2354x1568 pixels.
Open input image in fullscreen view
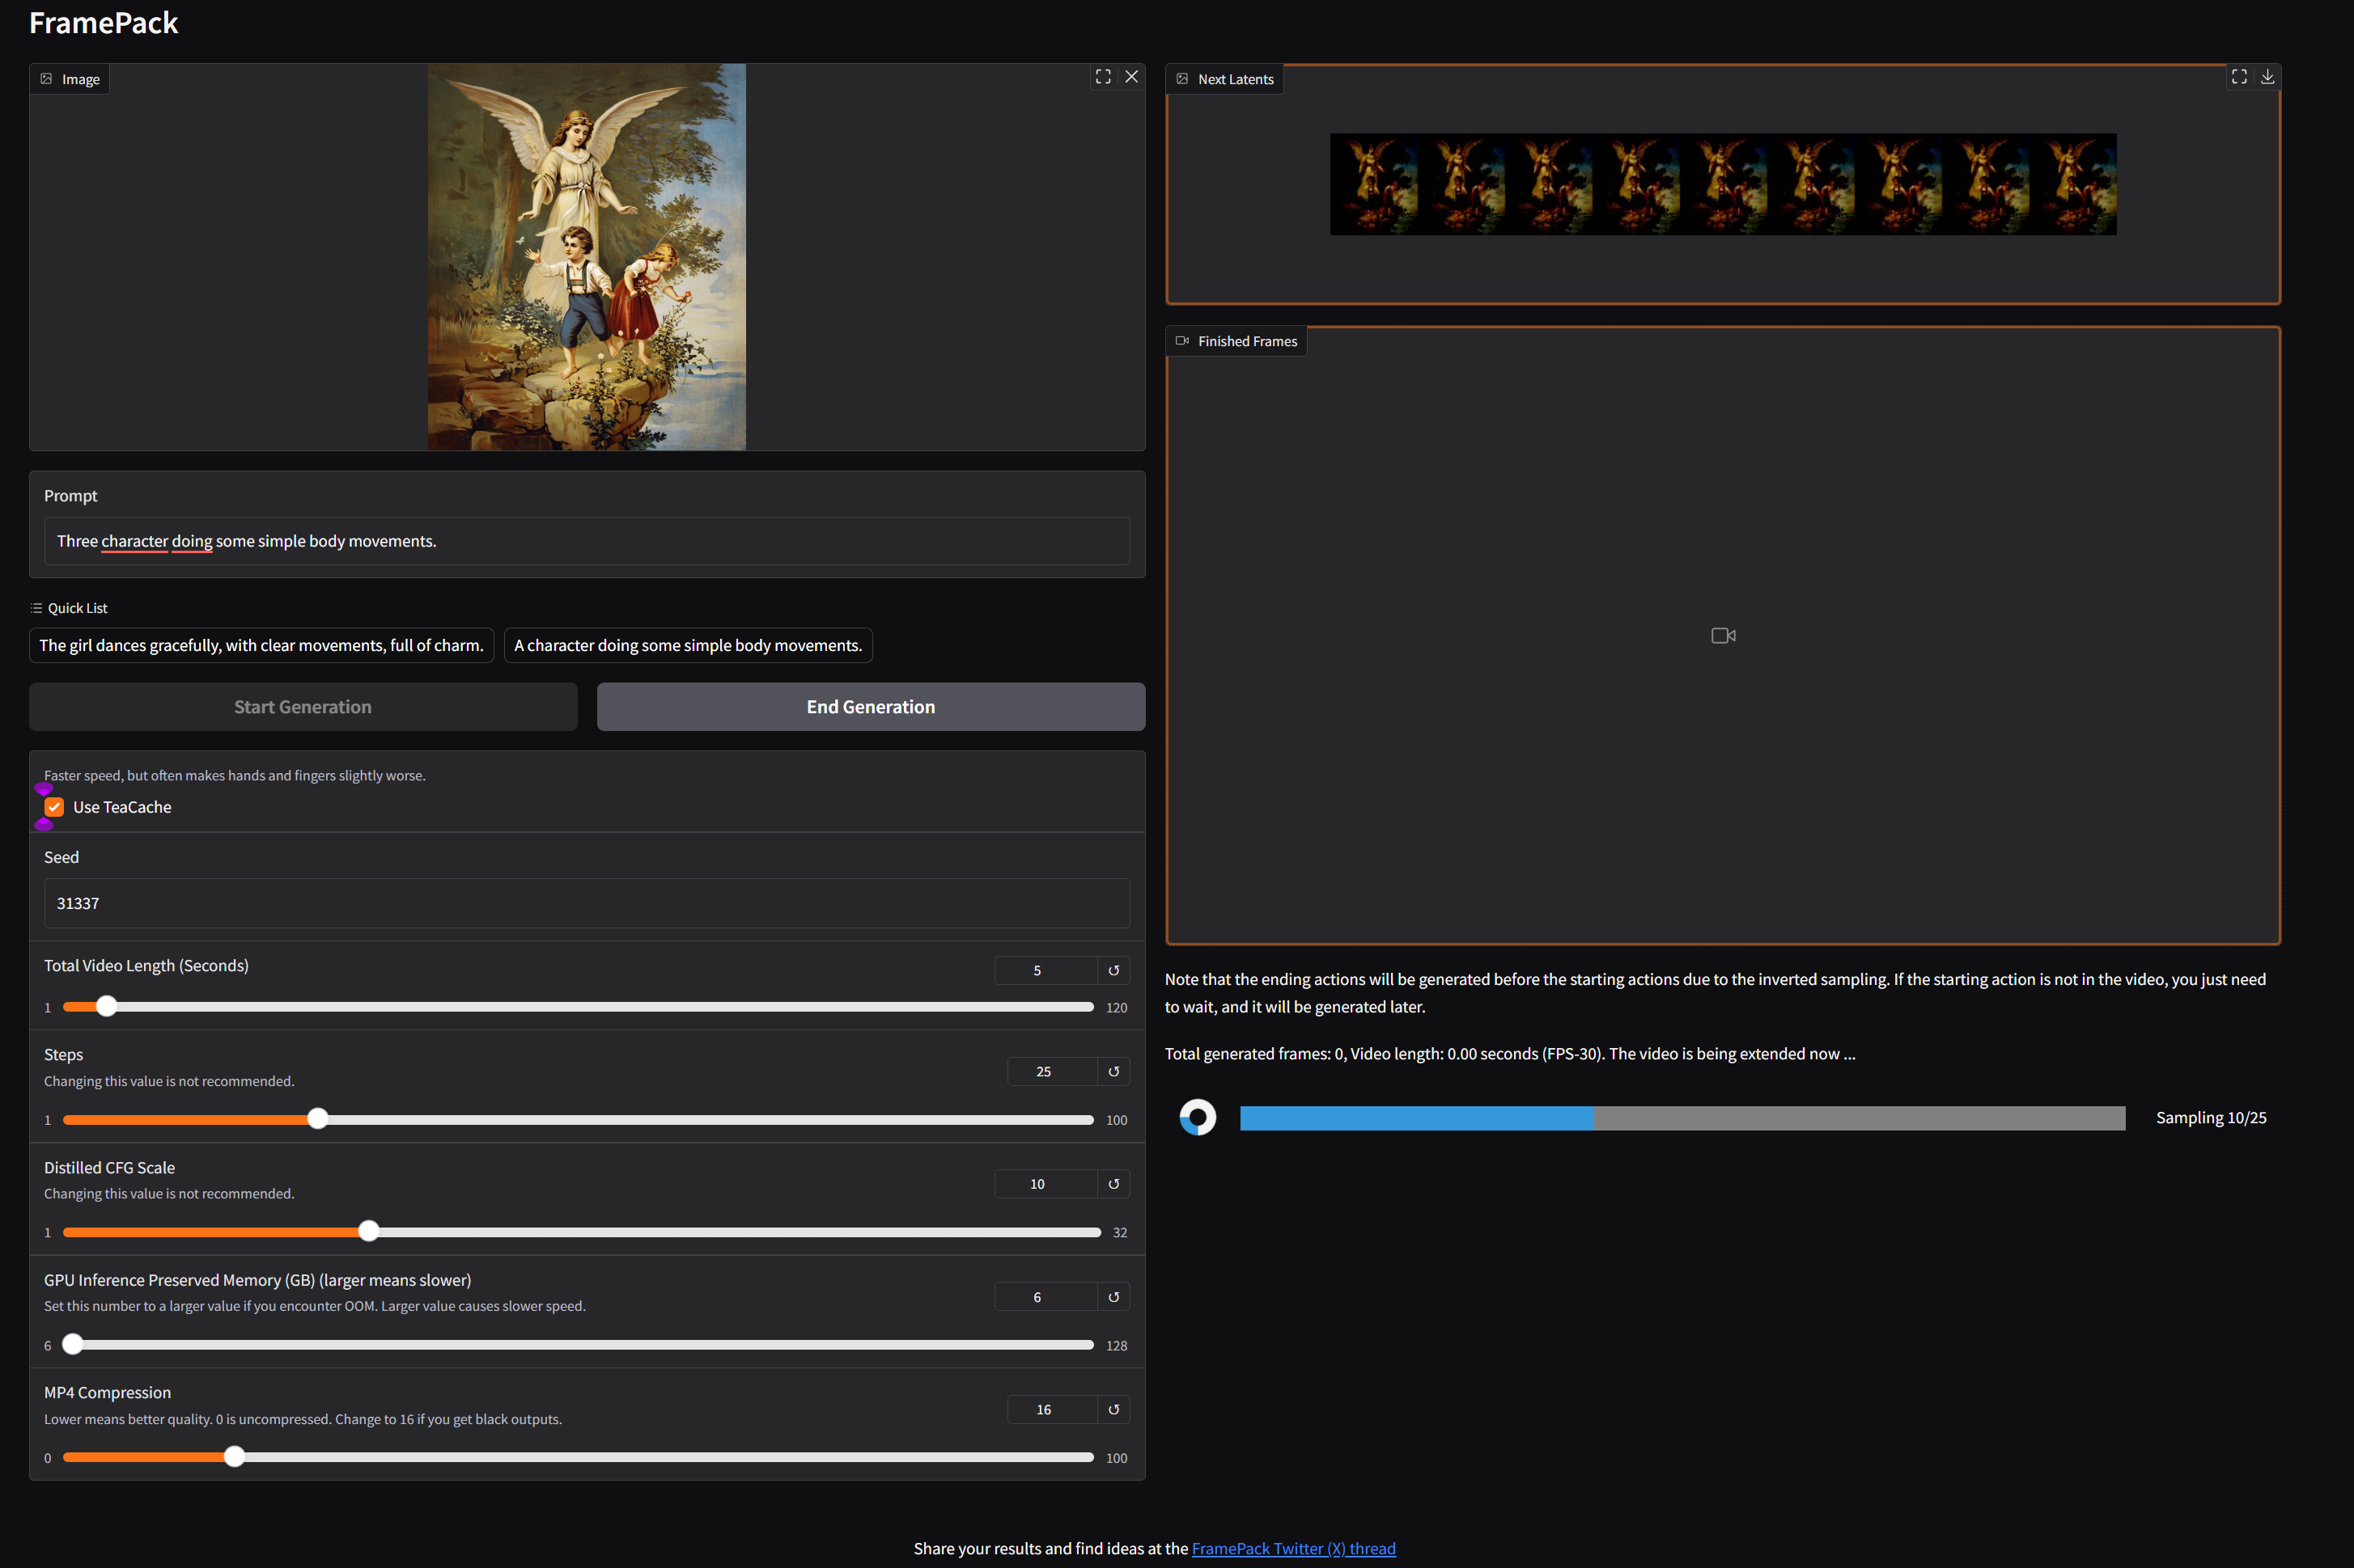point(1102,77)
